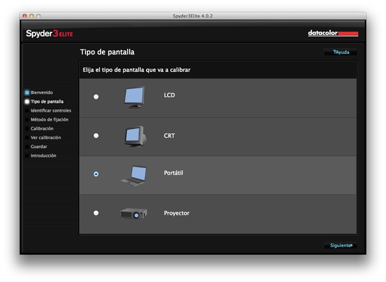Go to Identificar controles step
The image size is (386, 282).
click(51, 111)
